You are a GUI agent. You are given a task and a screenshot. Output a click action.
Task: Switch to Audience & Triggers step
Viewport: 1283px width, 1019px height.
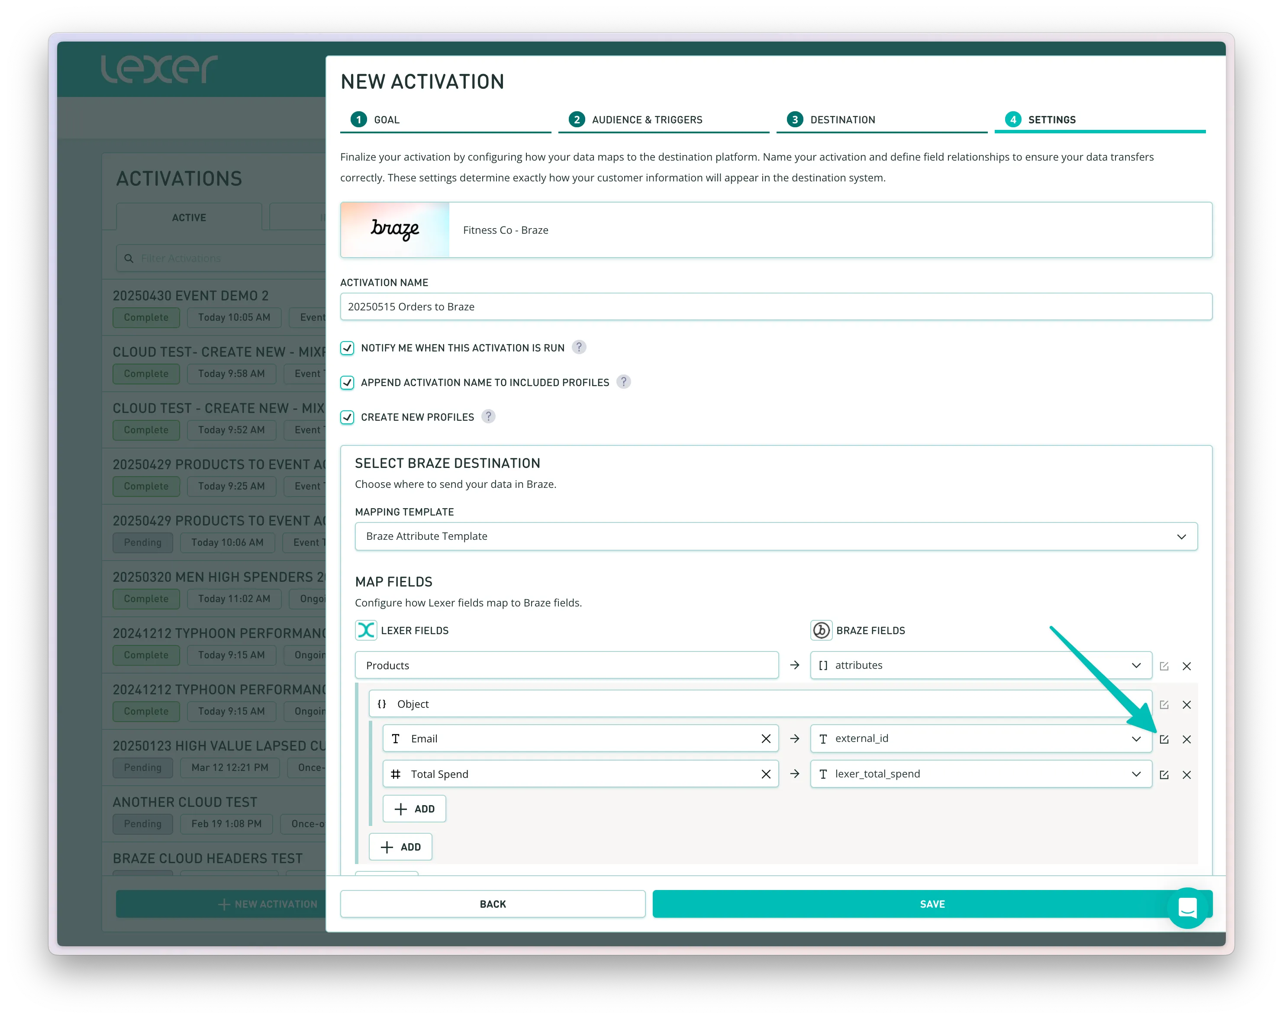coord(646,119)
